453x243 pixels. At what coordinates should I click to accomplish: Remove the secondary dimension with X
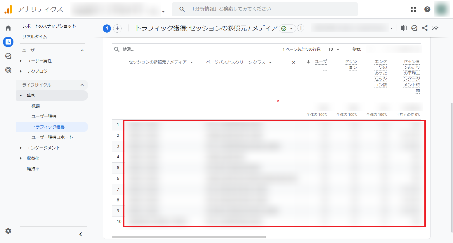[294, 62]
